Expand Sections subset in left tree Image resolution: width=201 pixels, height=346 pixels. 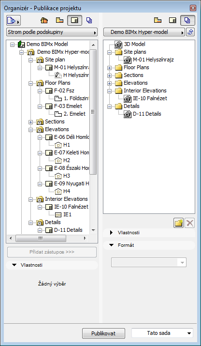[x=30, y=122]
